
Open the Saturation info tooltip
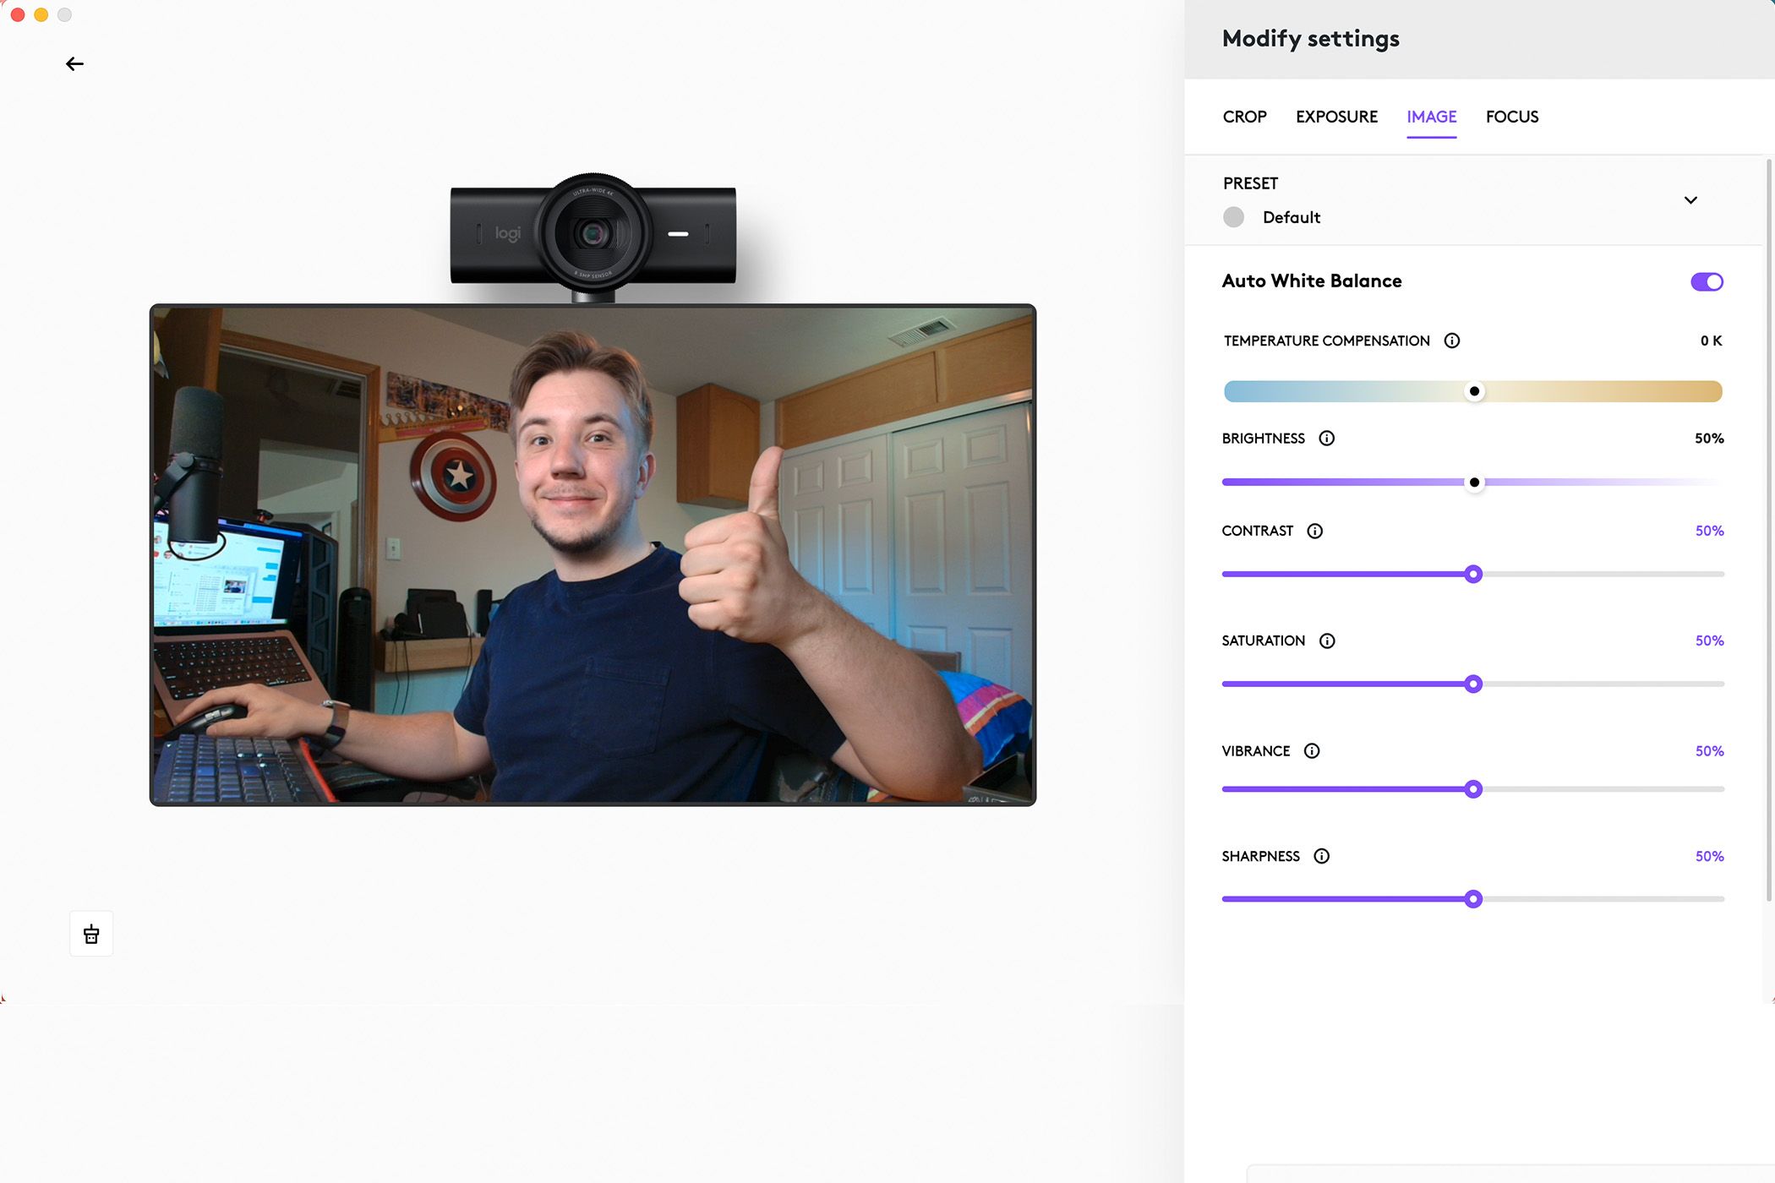click(1327, 641)
